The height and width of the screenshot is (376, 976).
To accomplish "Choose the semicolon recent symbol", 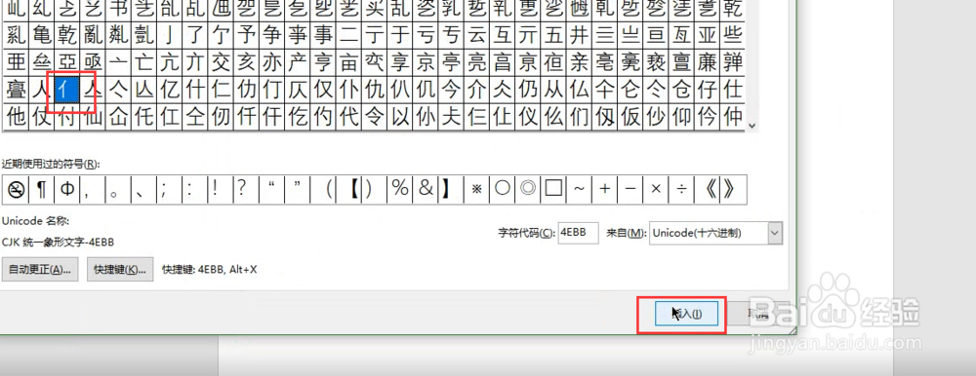I will 169,190.
